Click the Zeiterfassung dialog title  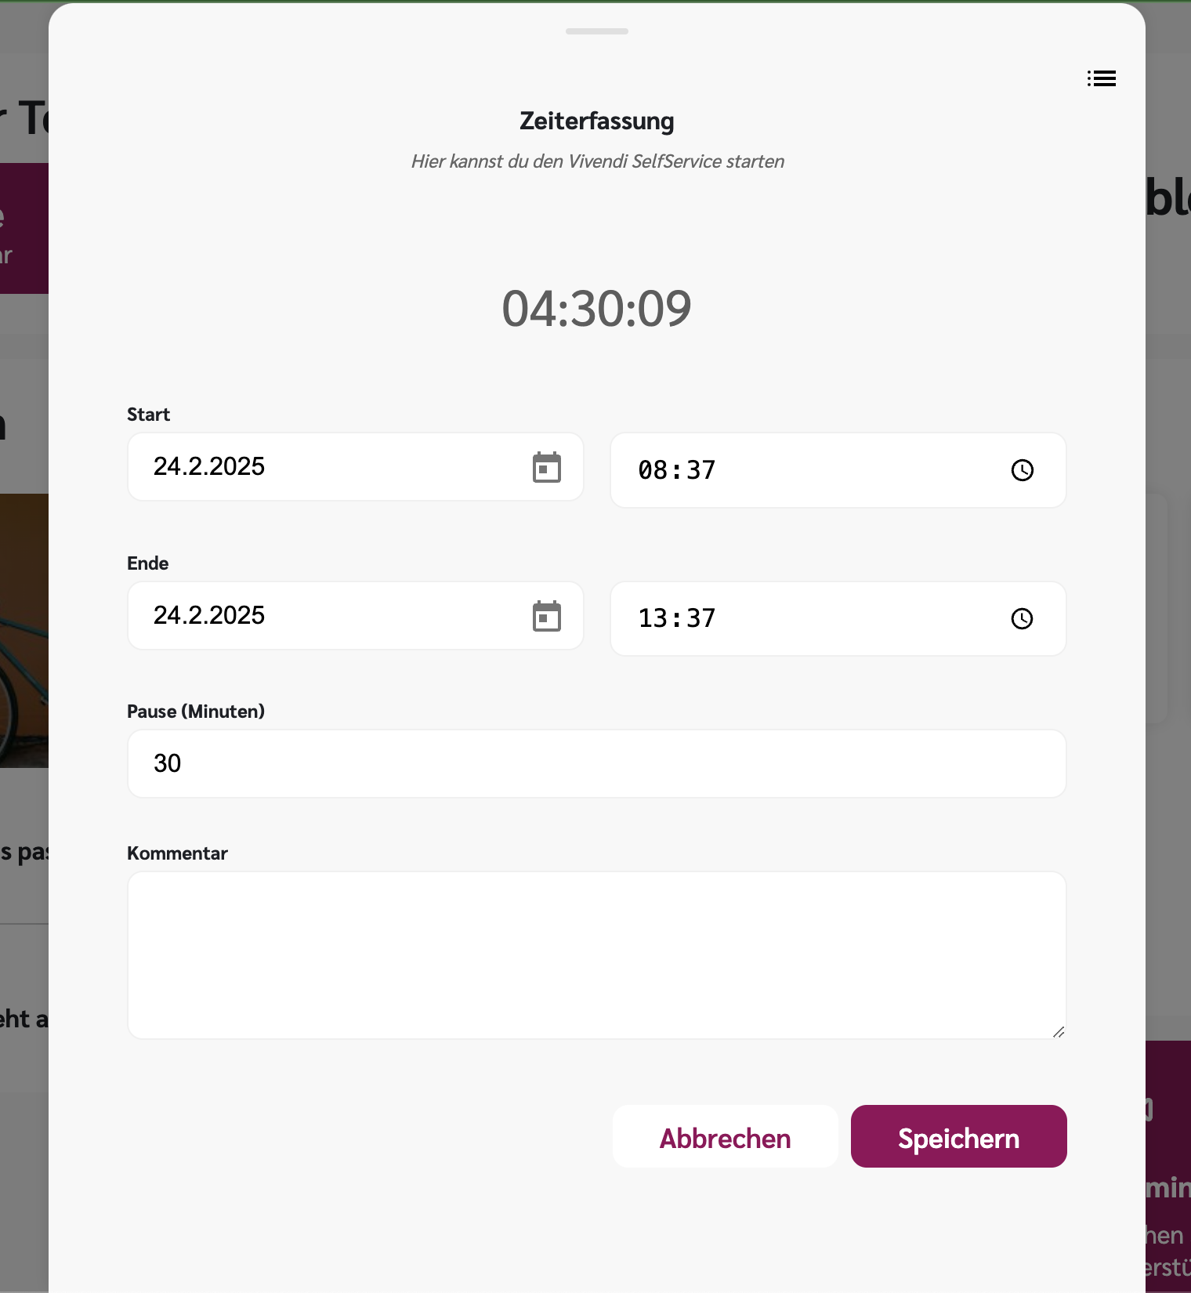tap(596, 121)
